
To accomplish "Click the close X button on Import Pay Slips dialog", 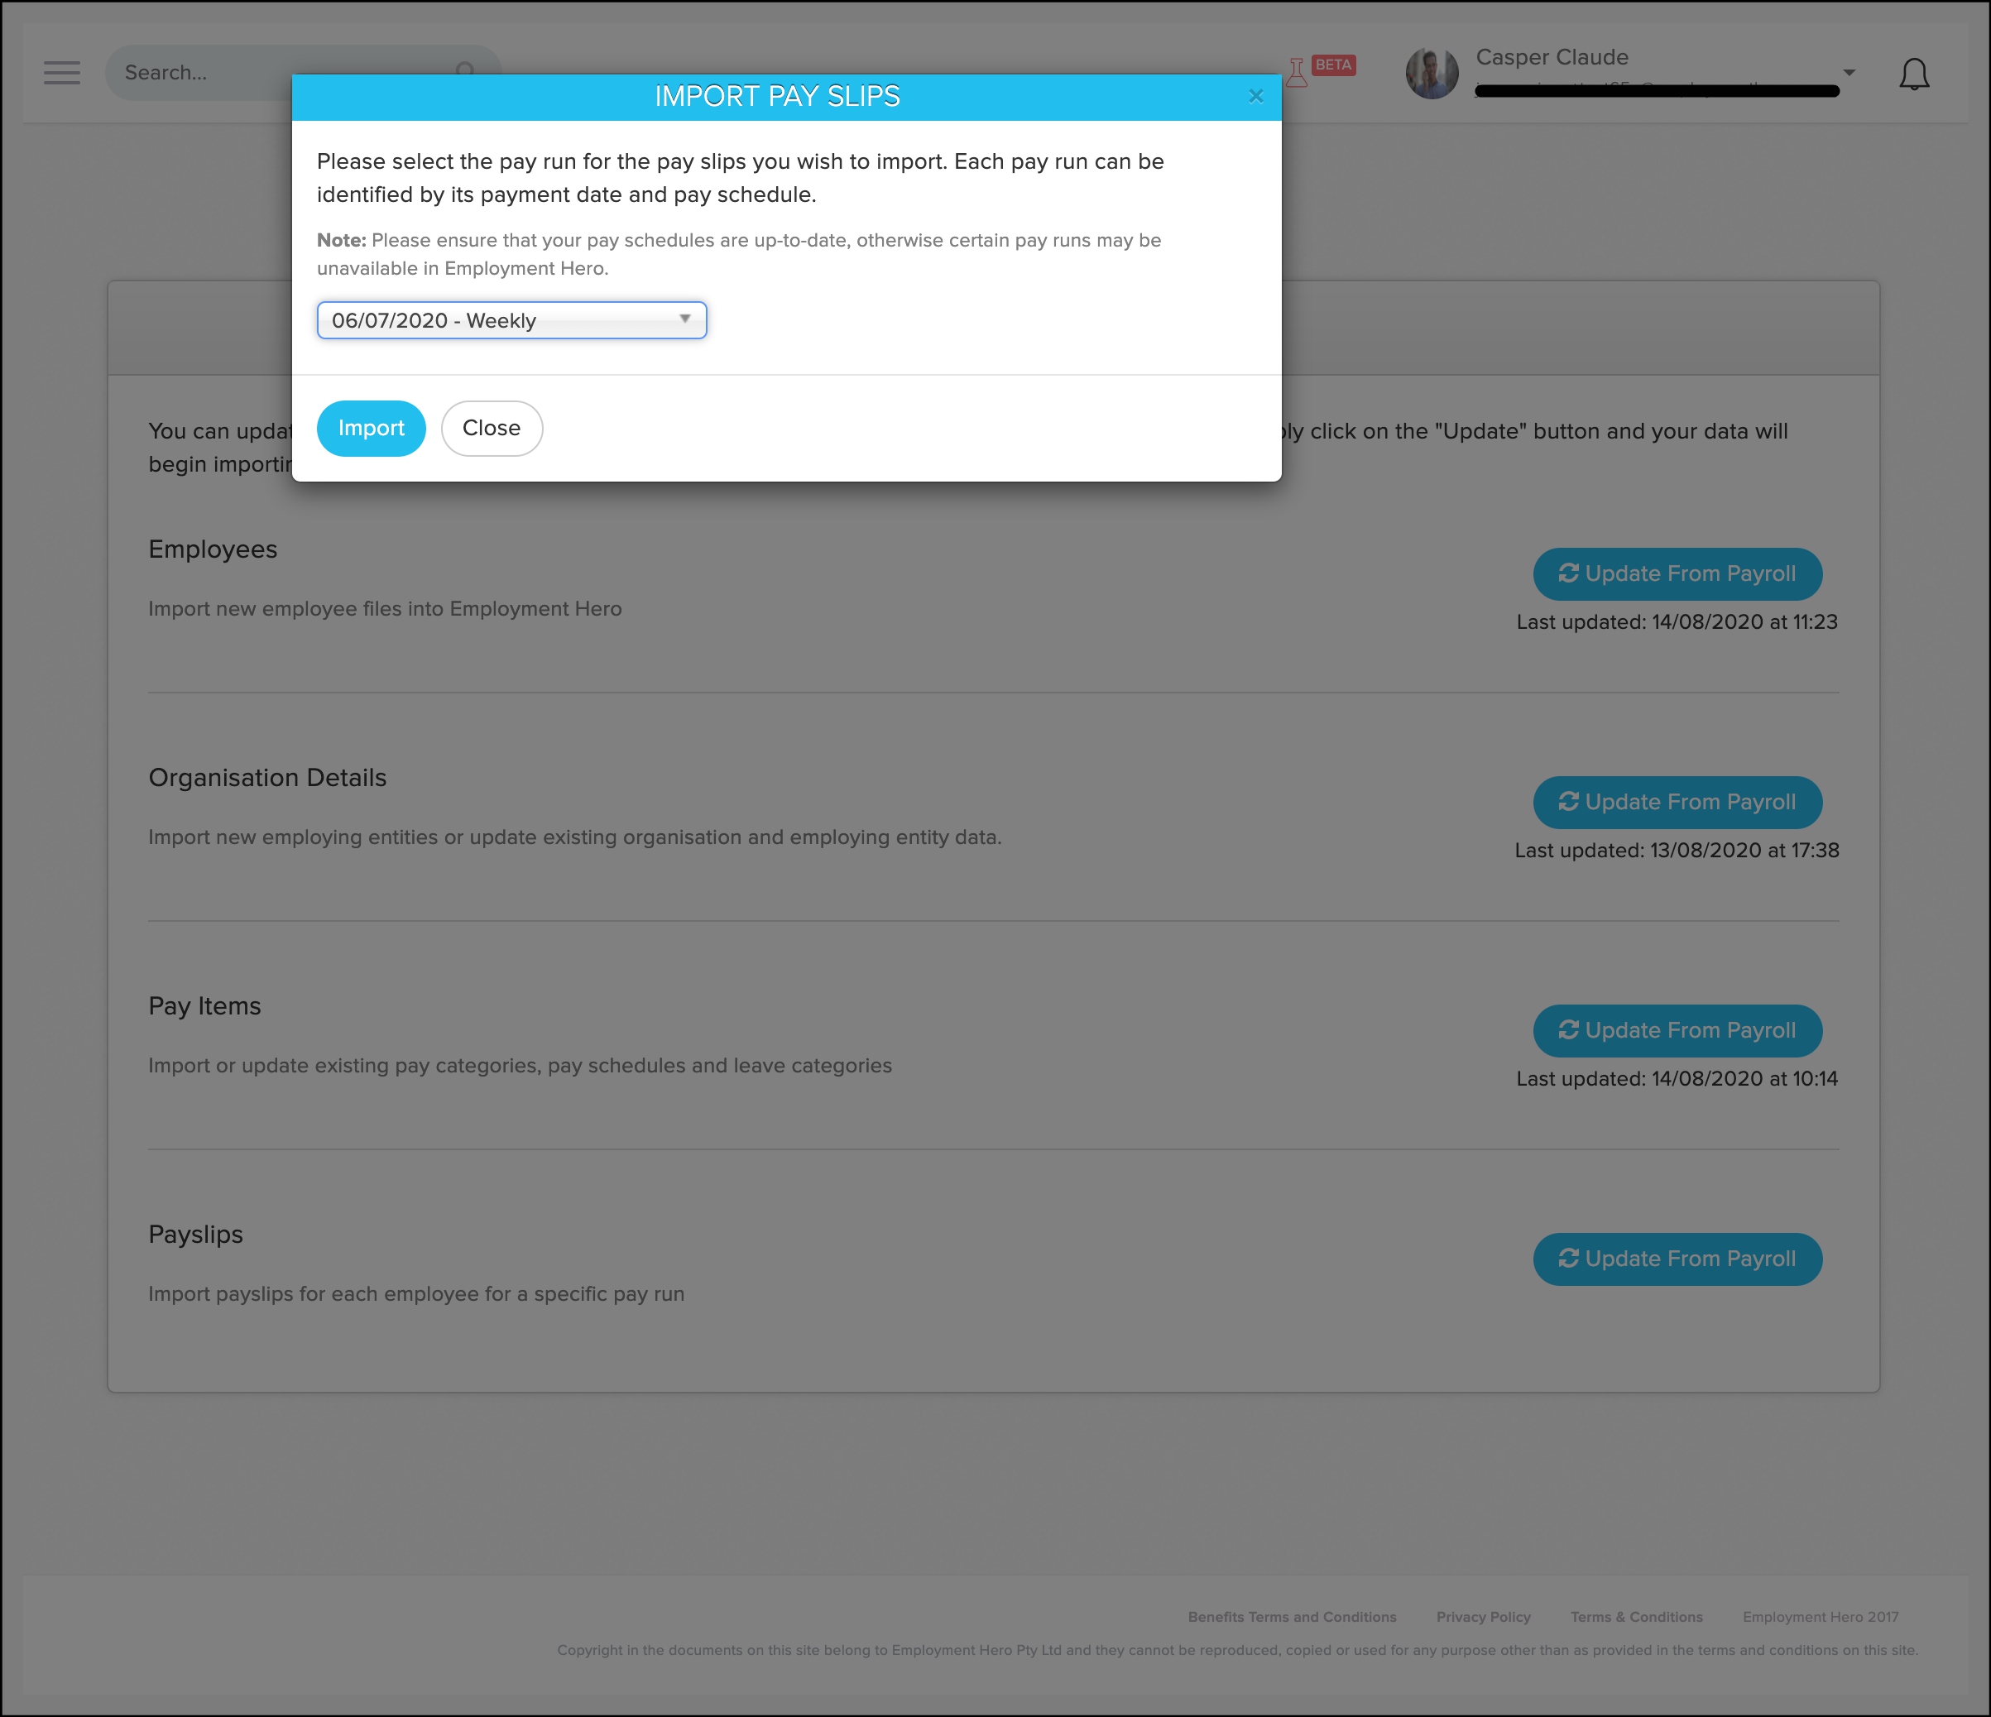I will pos(1256,95).
